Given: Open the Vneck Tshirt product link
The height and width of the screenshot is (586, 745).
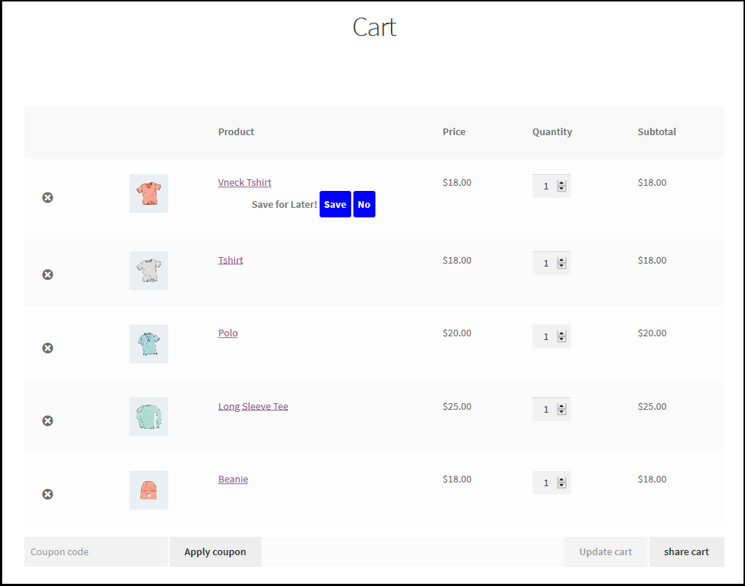Looking at the screenshot, I should [x=245, y=183].
